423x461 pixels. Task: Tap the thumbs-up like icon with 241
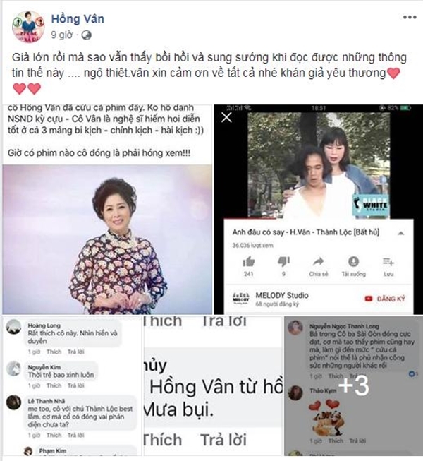click(x=249, y=261)
